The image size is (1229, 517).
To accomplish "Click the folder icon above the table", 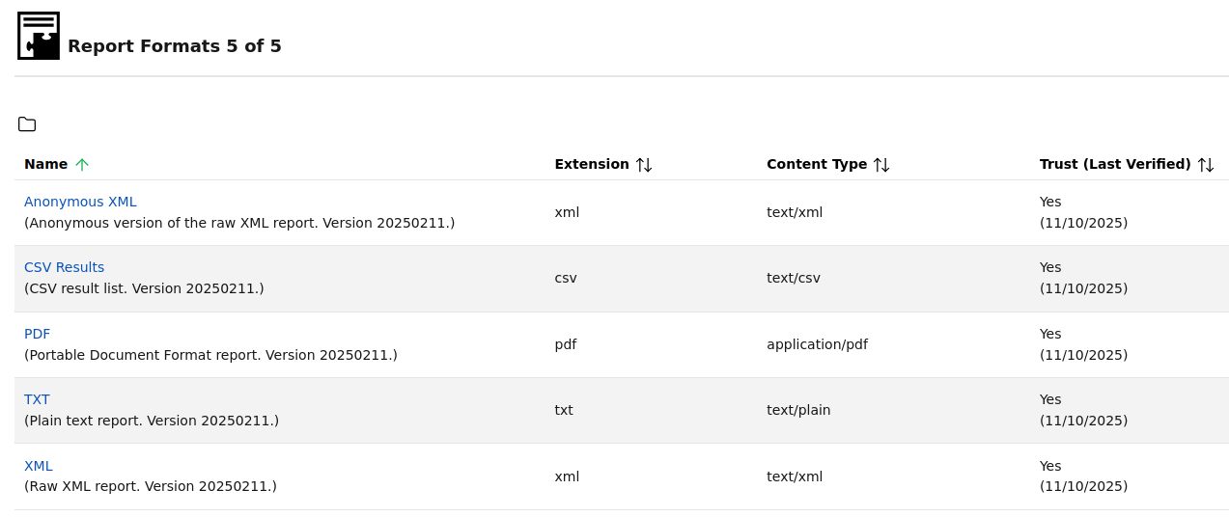I will [x=27, y=124].
